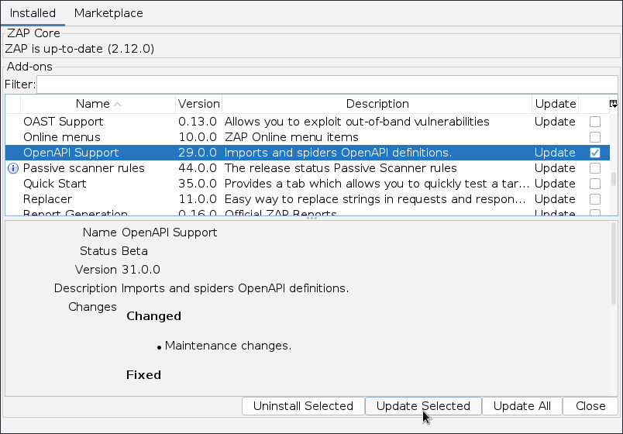This screenshot has width=623, height=434.
Task: Click the Update cell for Replacer
Action: click(555, 199)
